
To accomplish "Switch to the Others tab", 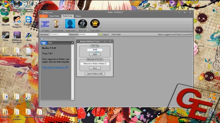I will (78, 16).
